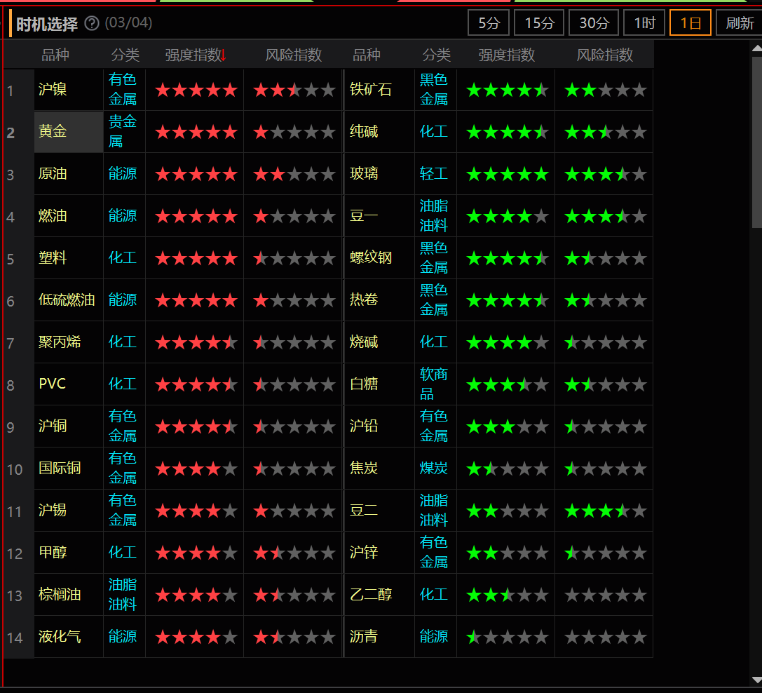Click 沪镍 red strength stars
Image resolution: width=762 pixels, height=693 pixels.
[196, 90]
